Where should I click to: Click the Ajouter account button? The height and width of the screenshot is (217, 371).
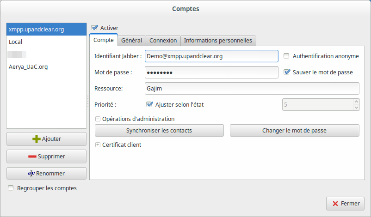click(x=46, y=139)
